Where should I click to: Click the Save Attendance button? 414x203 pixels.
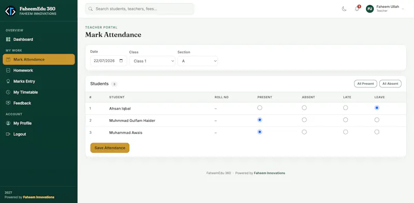pyautogui.click(x=110, y=148)
